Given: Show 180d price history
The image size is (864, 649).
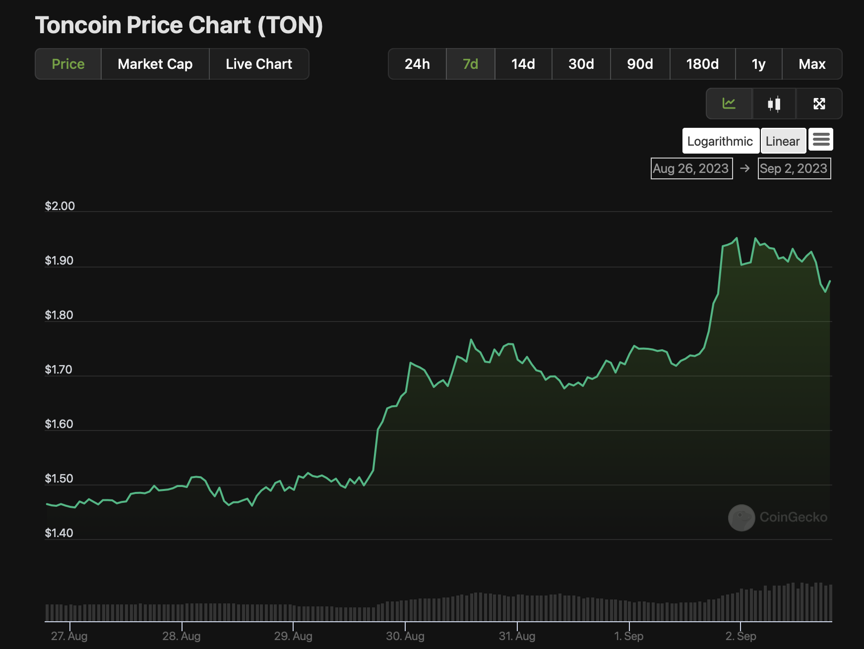Looking at the screenshot, I should 702,64.
